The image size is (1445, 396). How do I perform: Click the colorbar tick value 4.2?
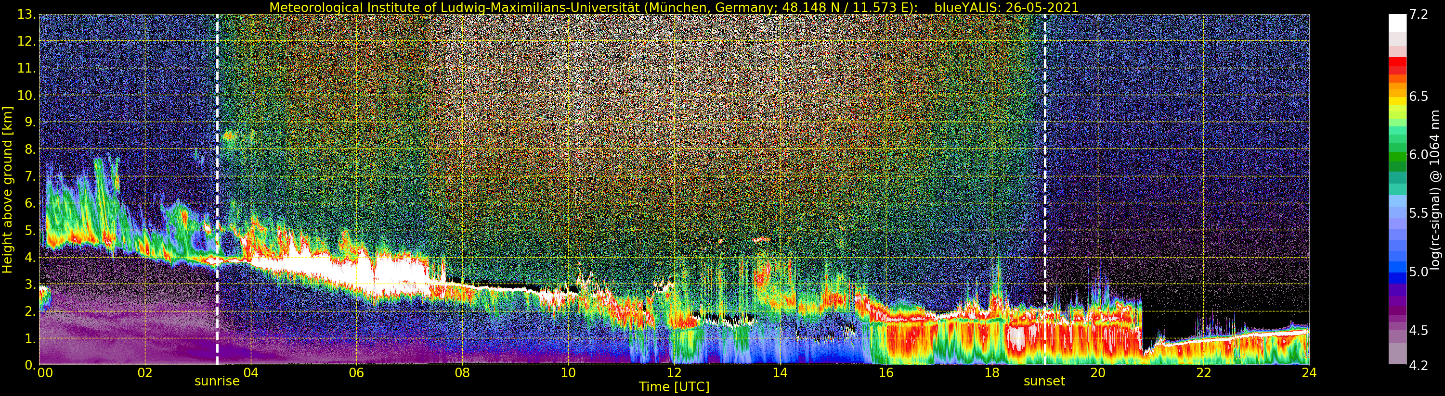[x=1419, y=366]
